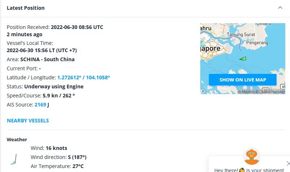Close the chat popup with the X
Image resolution: width=290 pixels, height=172 pixels.
click(288, 163)
